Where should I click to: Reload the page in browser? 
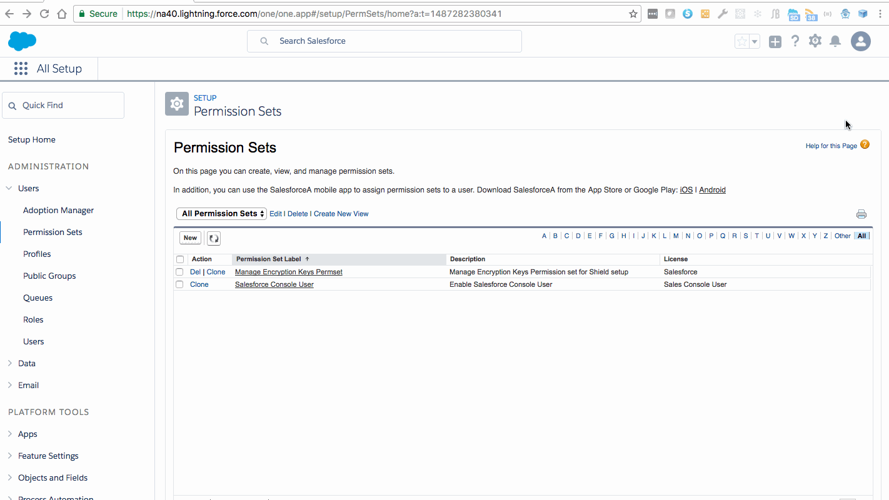tap(44, 14)
